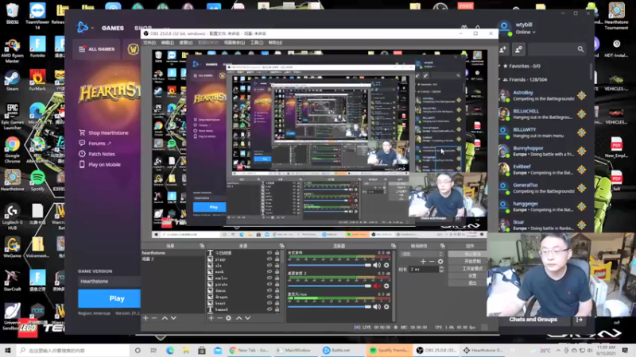Open Patch Notes link
Image resolution: width=636 pixels, height=357 pixels.
[97, 154]
